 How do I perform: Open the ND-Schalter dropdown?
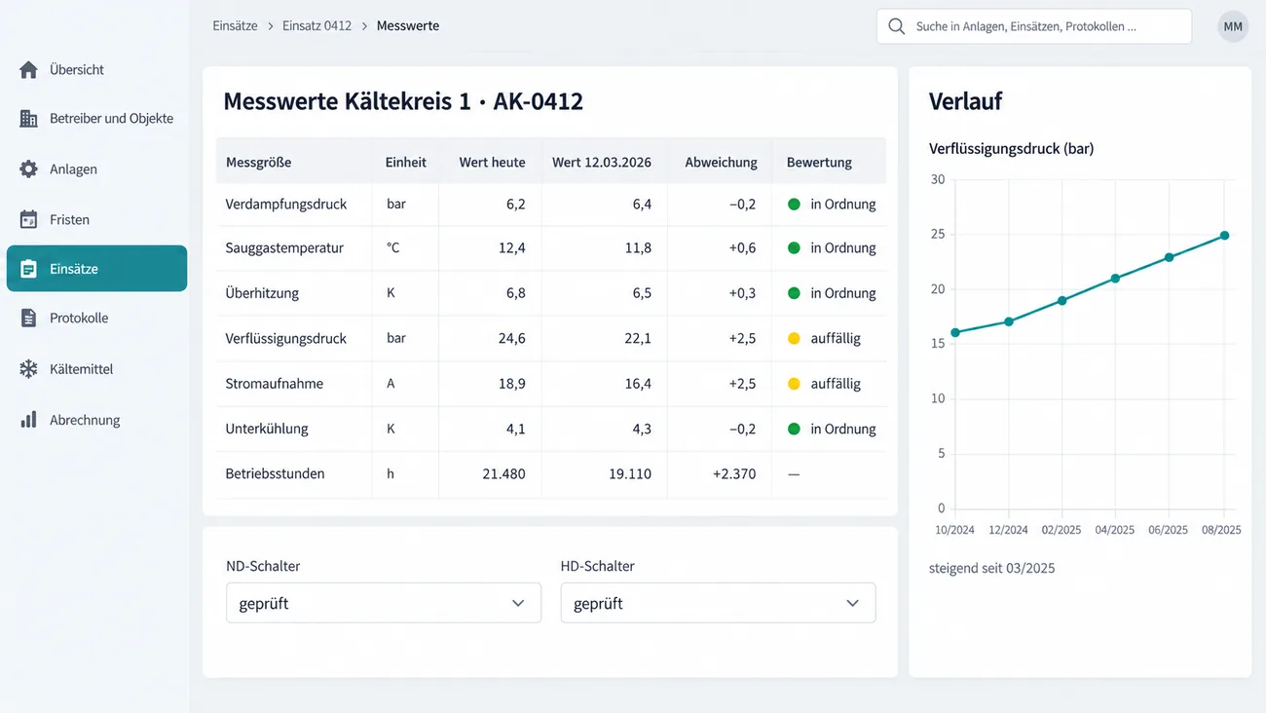(384, 603)
